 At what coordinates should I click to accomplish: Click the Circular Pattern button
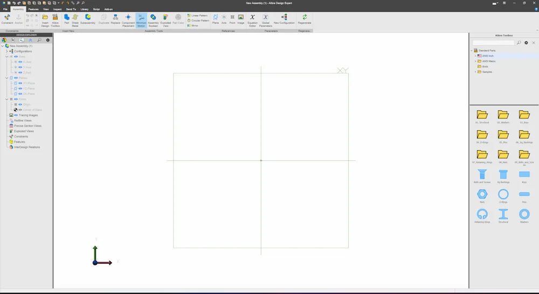tap(198, 20)
